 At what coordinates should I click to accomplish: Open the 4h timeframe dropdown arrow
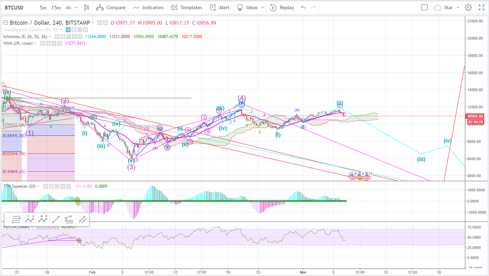click(x=76, y=7)
